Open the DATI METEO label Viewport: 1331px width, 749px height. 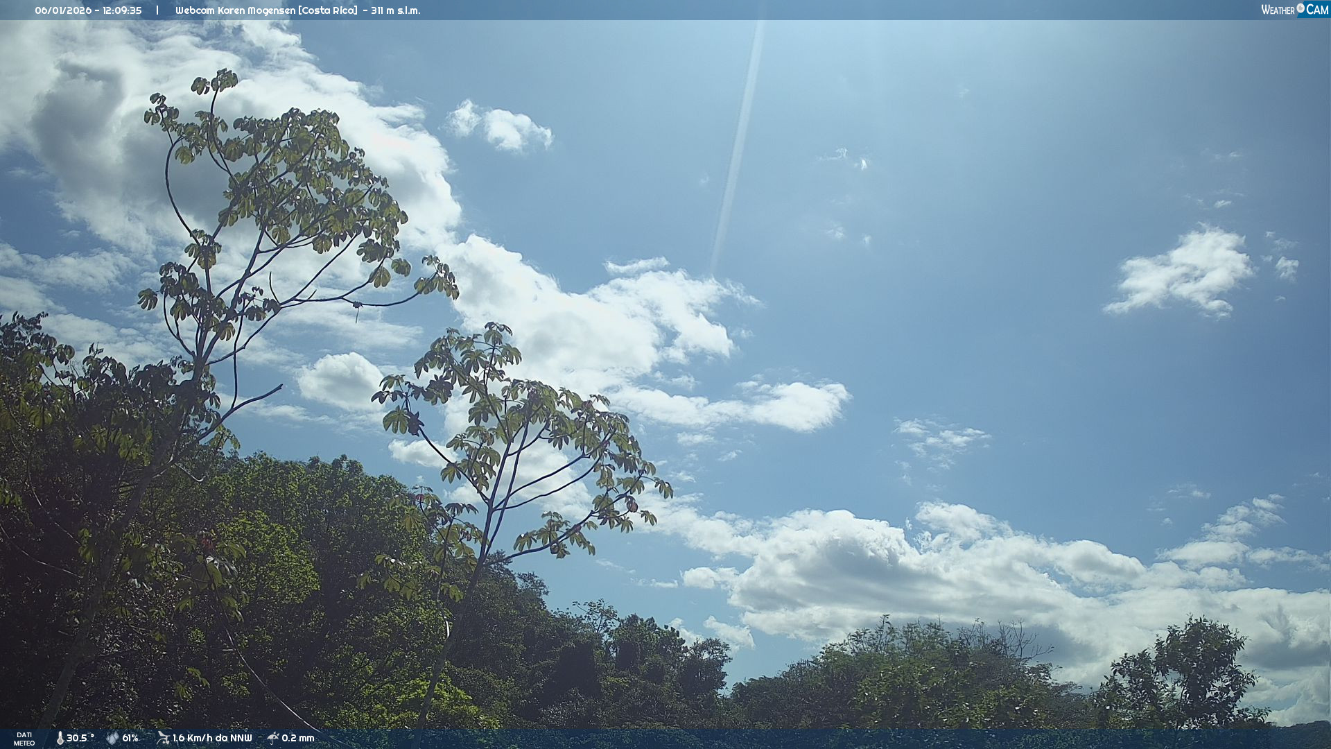24,739
